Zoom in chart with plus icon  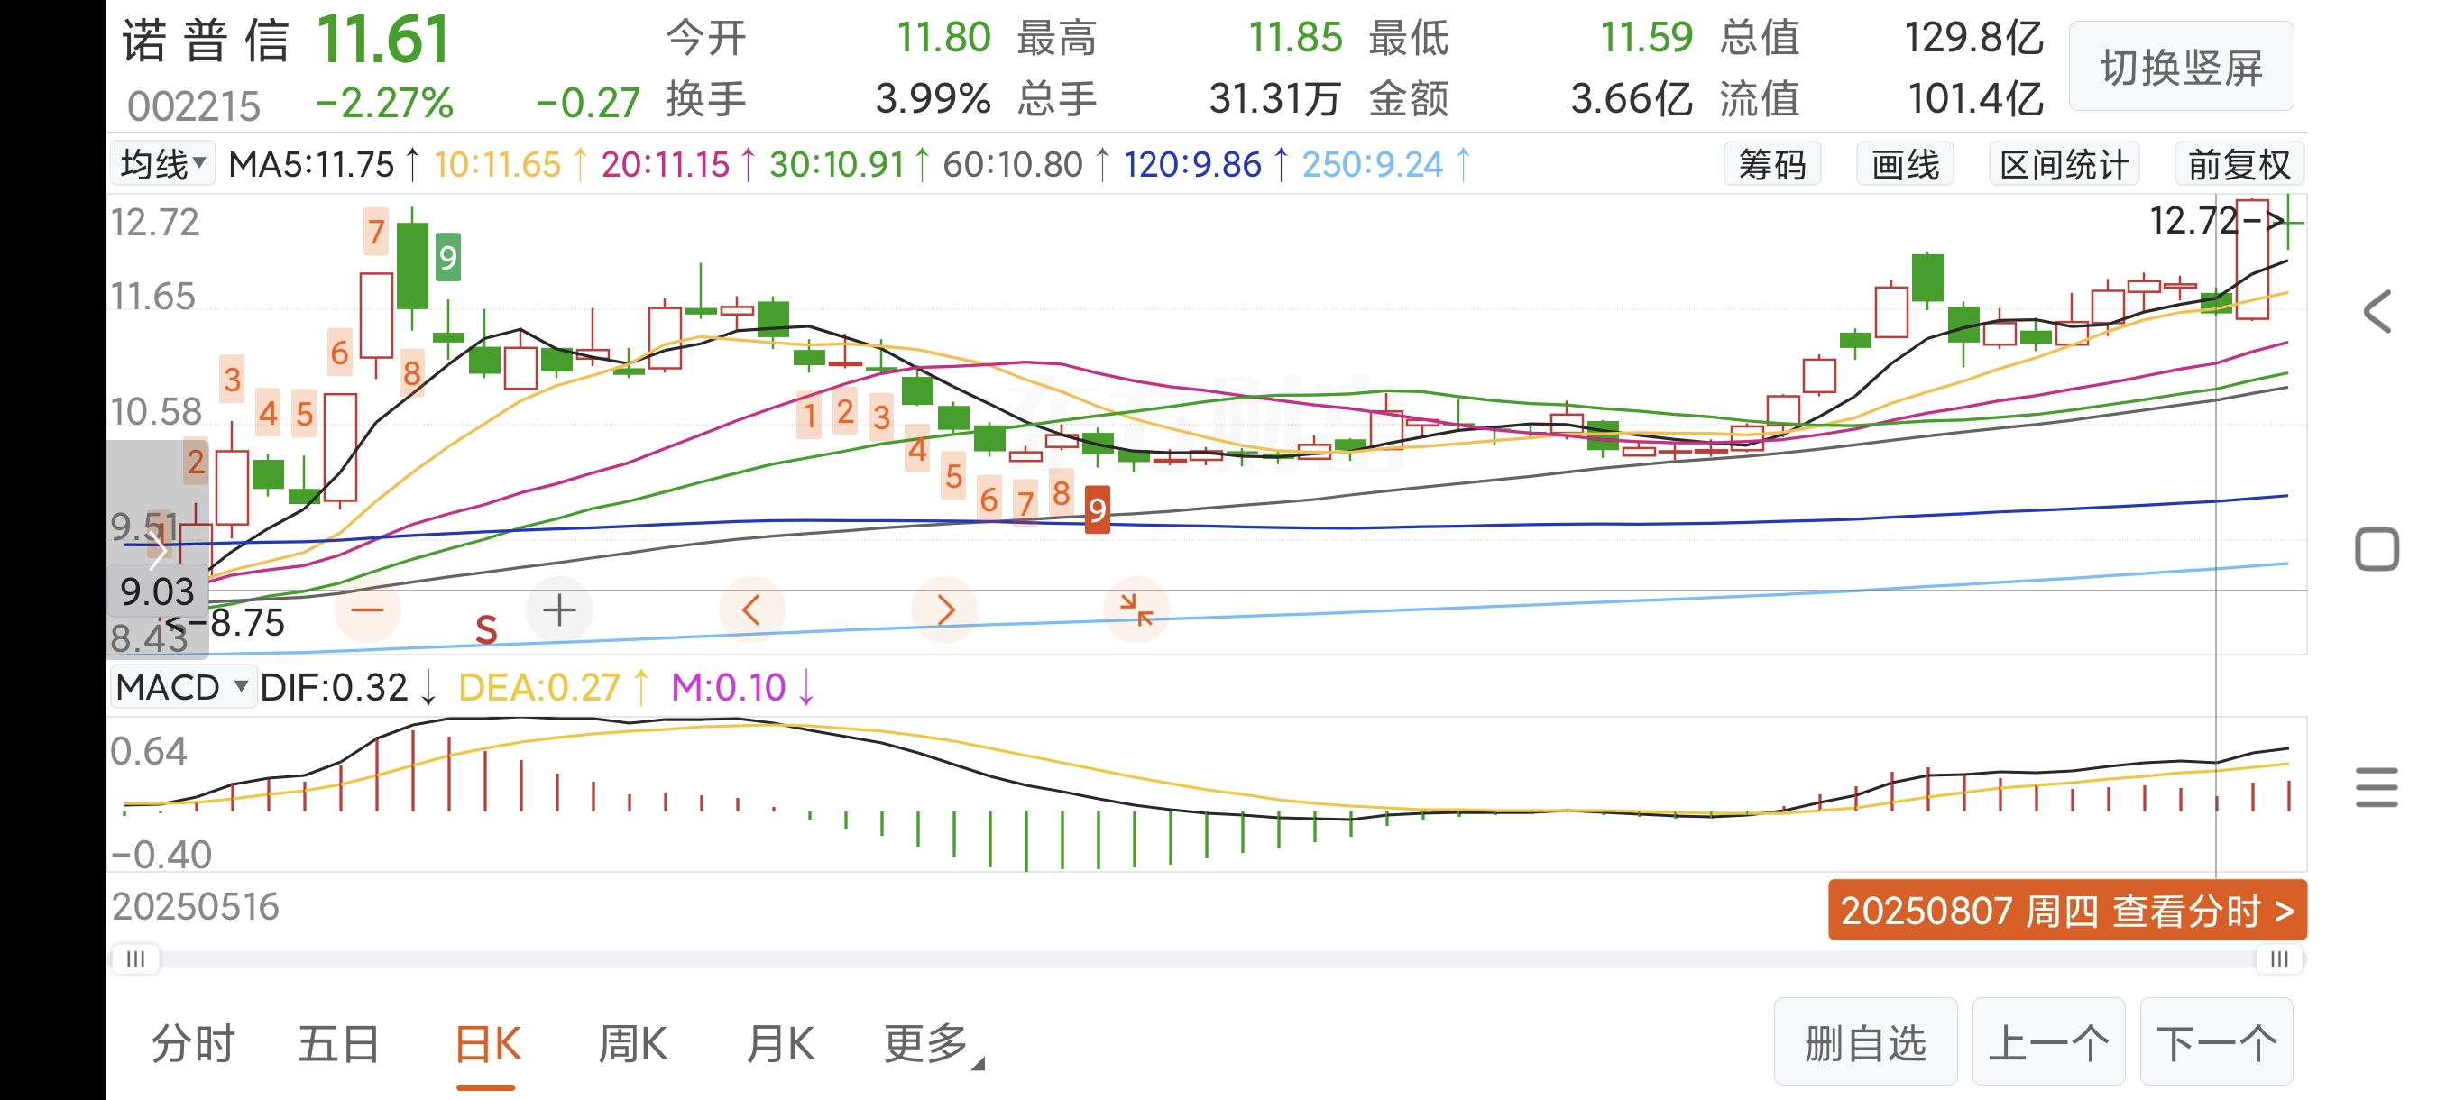tap(559, 610)
